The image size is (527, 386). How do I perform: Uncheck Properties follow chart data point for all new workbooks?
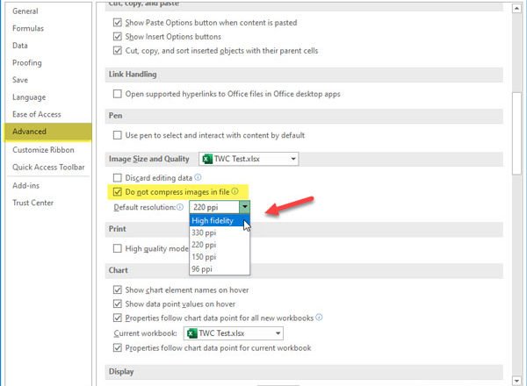coord(118,318)
